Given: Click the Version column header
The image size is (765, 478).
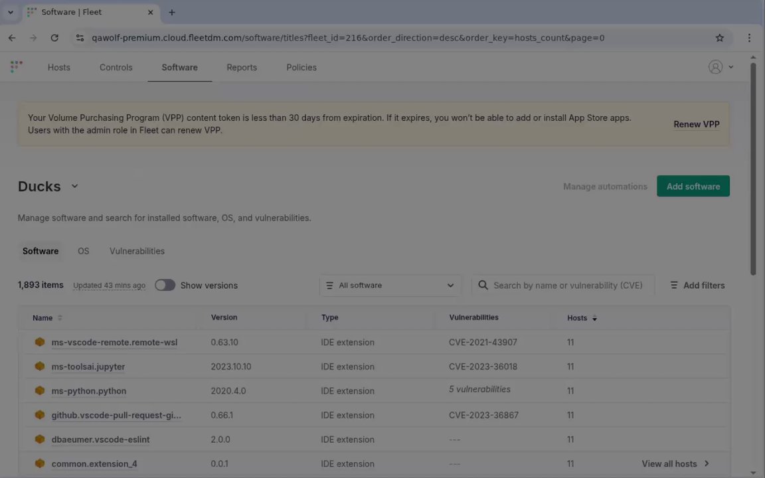Looking at the screenshot, I should click(224, 317).
